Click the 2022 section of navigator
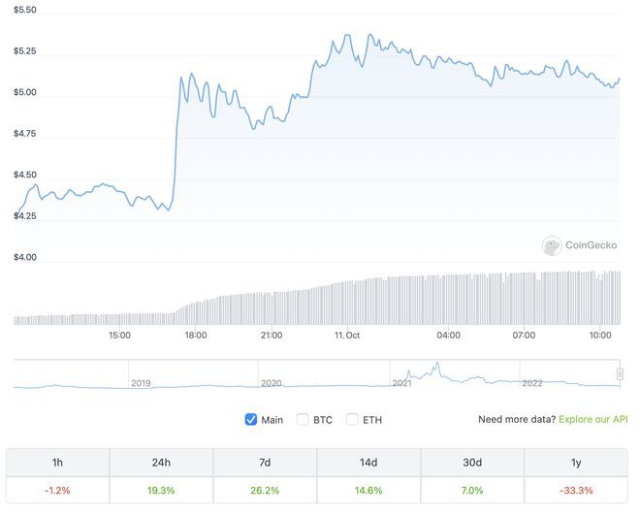 pos(567,376)
